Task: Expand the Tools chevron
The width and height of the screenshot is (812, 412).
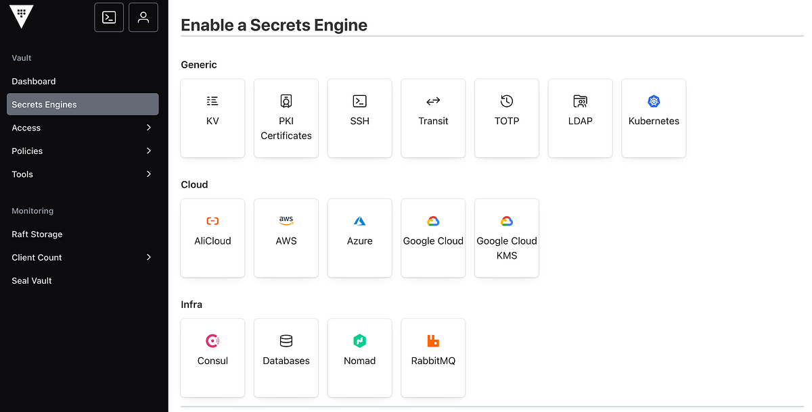Action: 149,174
